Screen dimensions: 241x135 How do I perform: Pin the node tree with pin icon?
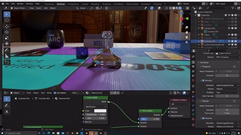tap(122, 93)
